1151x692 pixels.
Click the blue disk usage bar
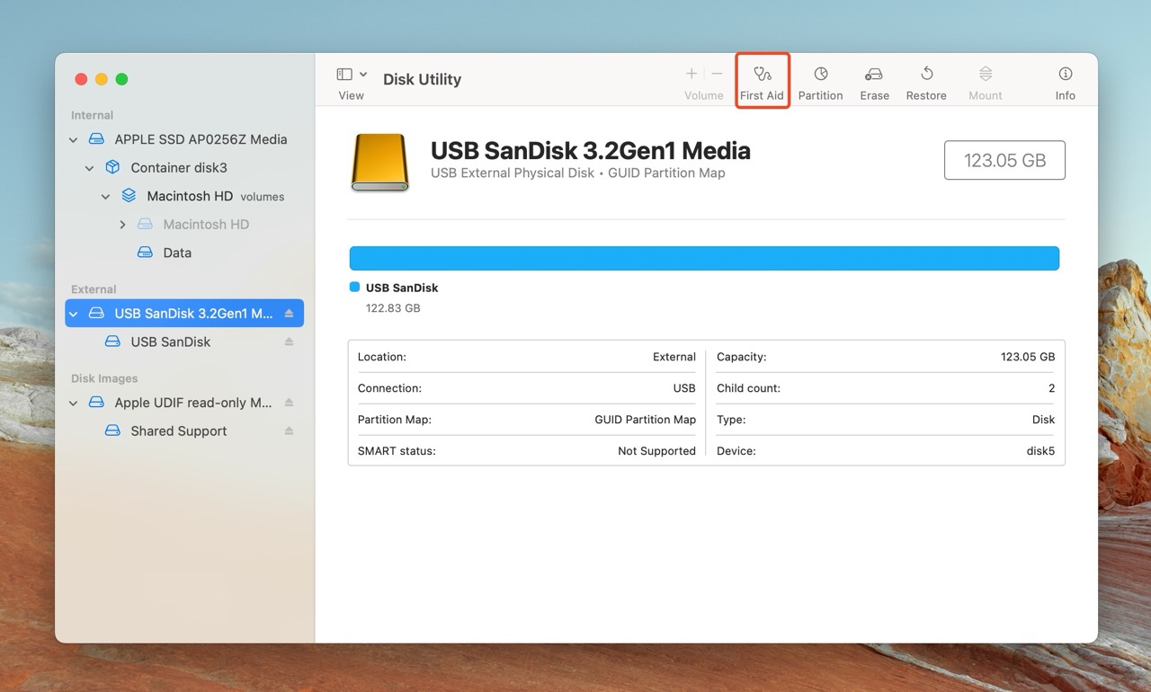coord(703,259)
